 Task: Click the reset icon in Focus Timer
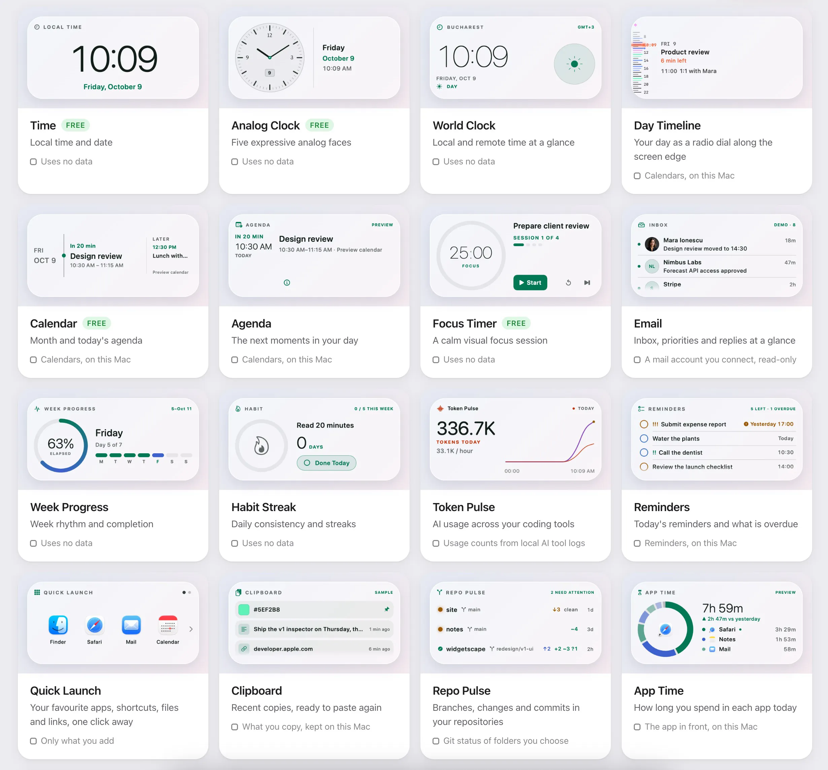click(x=568, y=283)
